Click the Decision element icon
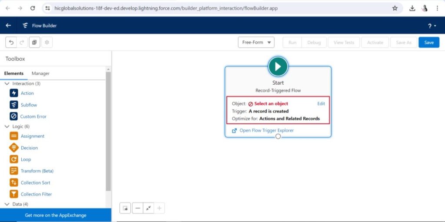Image resolution: width=445 pixels, height=222 pixels. (x=13, y=148)
